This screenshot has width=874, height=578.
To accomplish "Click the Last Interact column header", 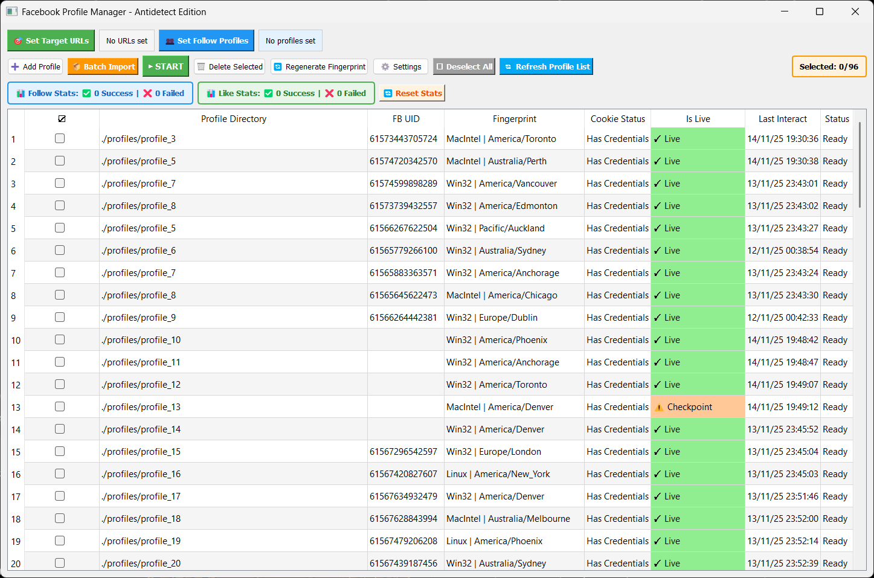I will pos(783,119).
